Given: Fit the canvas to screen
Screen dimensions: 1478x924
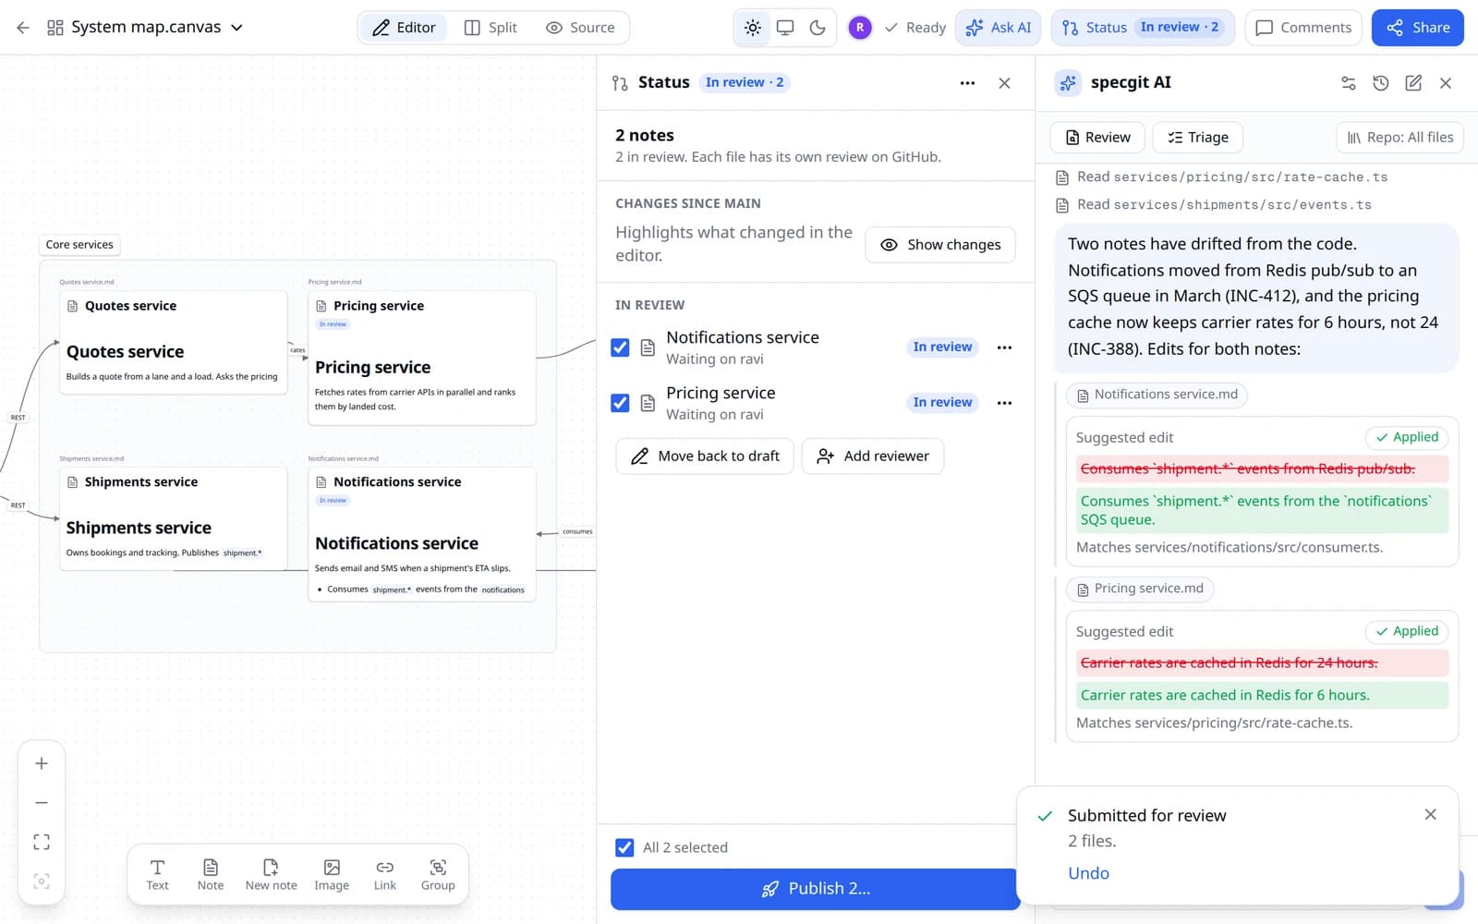Looking at the screenshot, I should click(42, 842).
